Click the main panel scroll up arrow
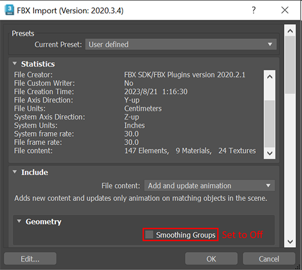 tap(290, 31)
